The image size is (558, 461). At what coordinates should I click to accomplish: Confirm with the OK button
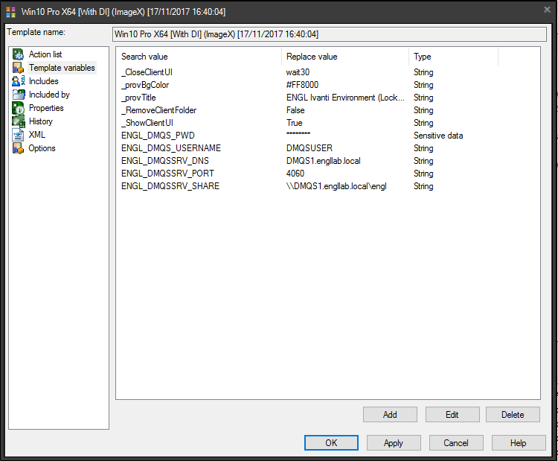[331, 443]
